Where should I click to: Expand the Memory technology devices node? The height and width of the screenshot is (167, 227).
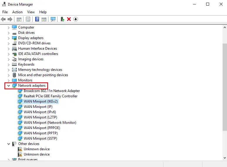[9, 70]
